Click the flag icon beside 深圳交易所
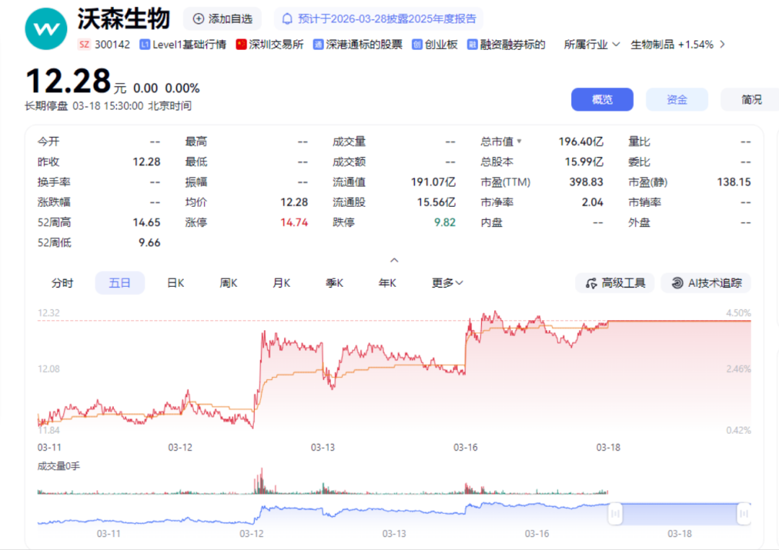779x550 pixels. pos(242,45)
